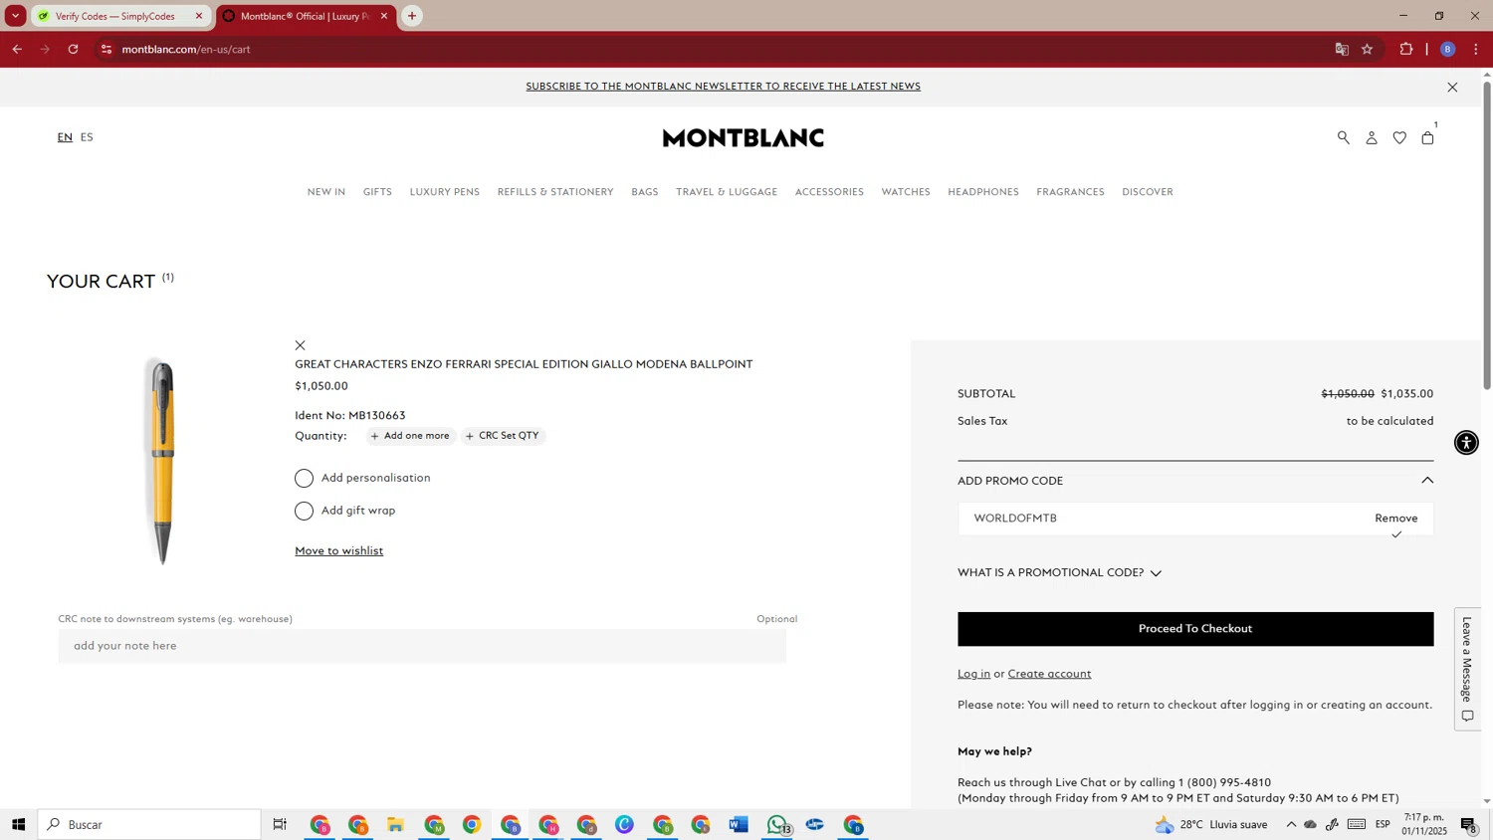Click the Windows Buscar search box

point(150,824)
